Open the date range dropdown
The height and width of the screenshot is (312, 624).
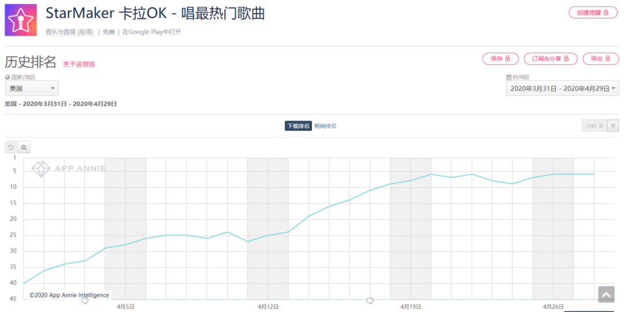point(562,88)
